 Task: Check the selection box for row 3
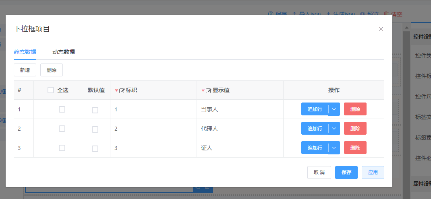click(x=62, y=148)
